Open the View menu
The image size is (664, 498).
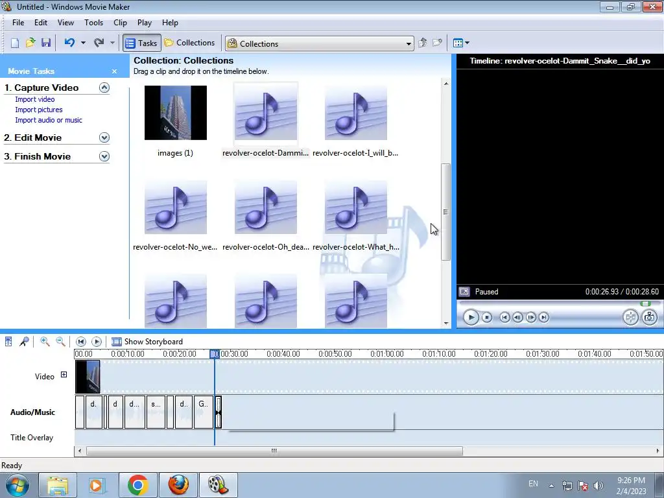65,23
